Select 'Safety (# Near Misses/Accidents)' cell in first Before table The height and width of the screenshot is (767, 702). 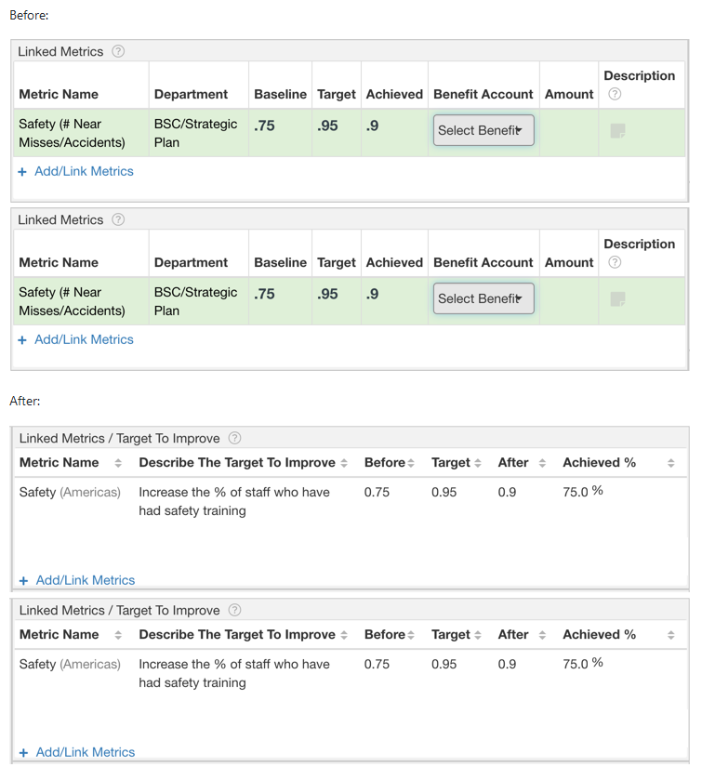click(x=81, y=133)
